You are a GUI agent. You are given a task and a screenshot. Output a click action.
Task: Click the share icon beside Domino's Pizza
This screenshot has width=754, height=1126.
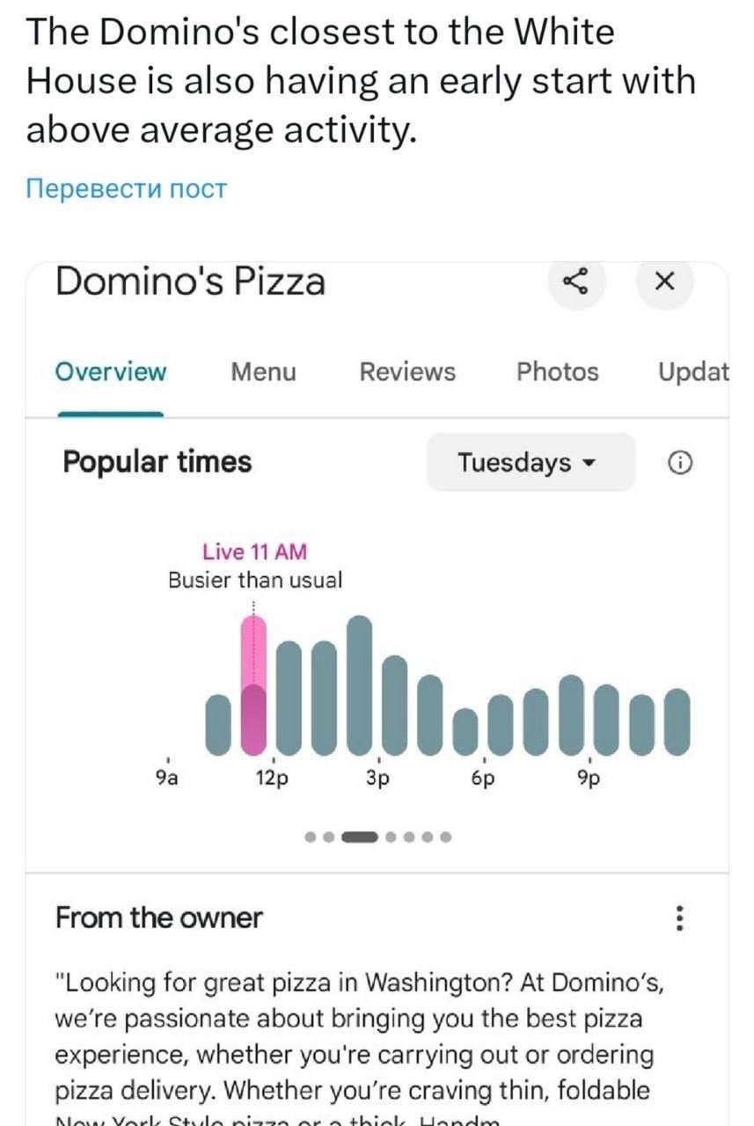pyautogui.click(x=576, y=282)
